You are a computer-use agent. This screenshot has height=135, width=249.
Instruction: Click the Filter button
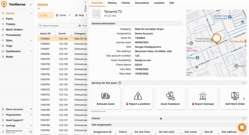pyautogui.click(x=82, y=26)
